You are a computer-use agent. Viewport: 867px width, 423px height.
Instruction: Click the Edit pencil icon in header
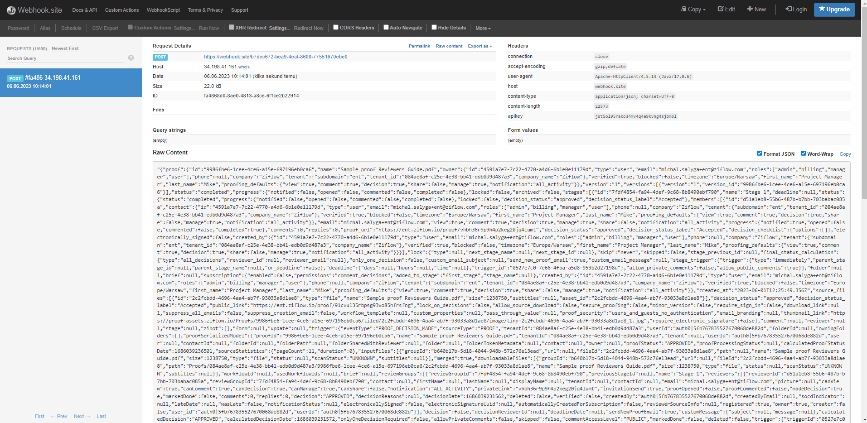pos(721,9)
